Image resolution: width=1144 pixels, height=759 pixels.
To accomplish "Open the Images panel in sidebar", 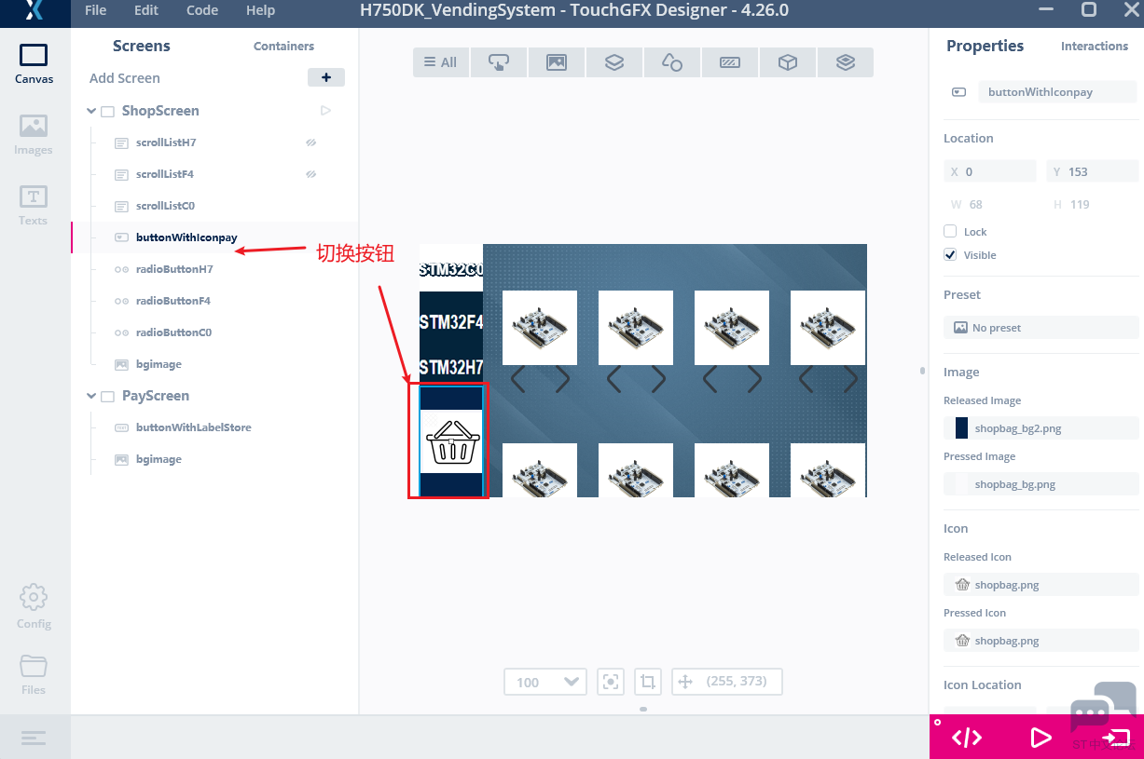I will 34,134.
